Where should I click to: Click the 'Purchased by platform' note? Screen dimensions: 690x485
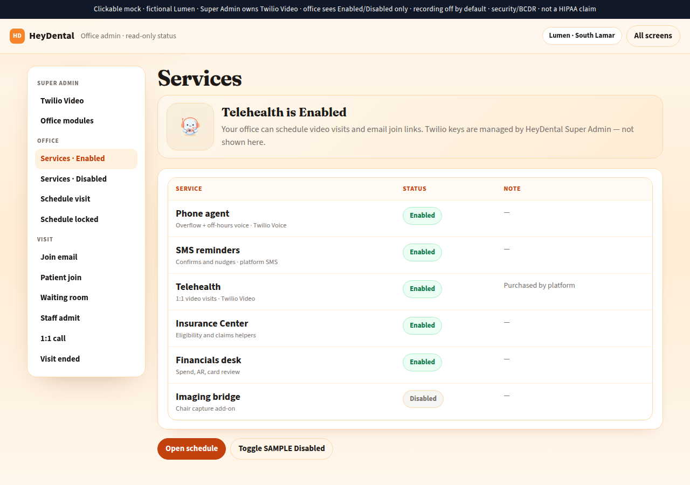coord(539,286)
